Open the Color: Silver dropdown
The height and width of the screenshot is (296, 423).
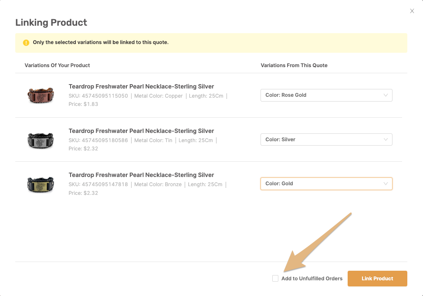(326, 139)
